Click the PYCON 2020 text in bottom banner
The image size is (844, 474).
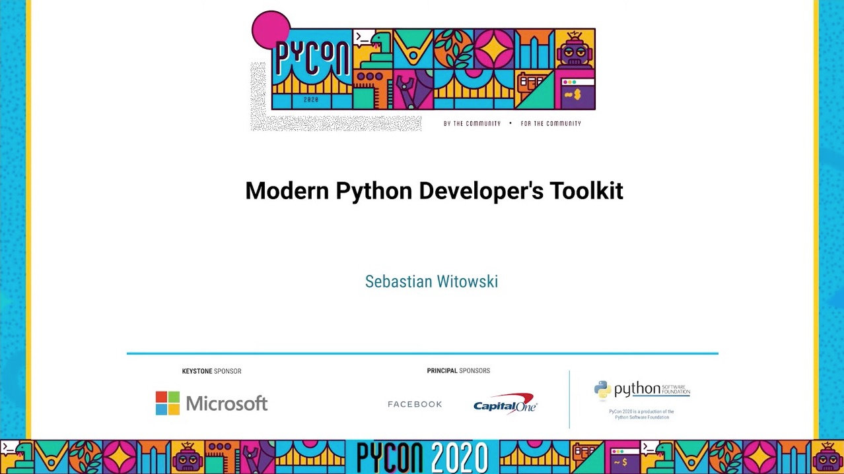pos(423,458)
